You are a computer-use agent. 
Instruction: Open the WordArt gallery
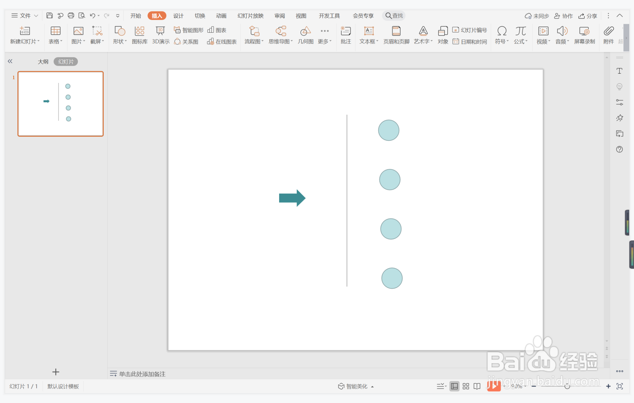click(x=423, y=34)
